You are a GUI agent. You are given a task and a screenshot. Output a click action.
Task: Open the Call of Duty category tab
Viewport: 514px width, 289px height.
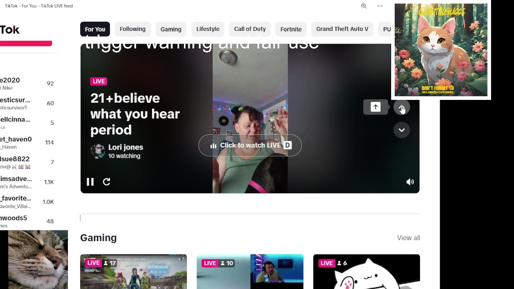(250, 29)
